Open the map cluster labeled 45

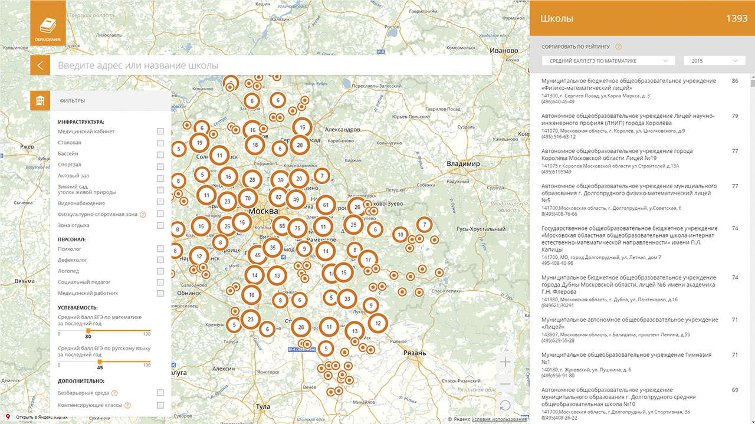pos(257,255)
